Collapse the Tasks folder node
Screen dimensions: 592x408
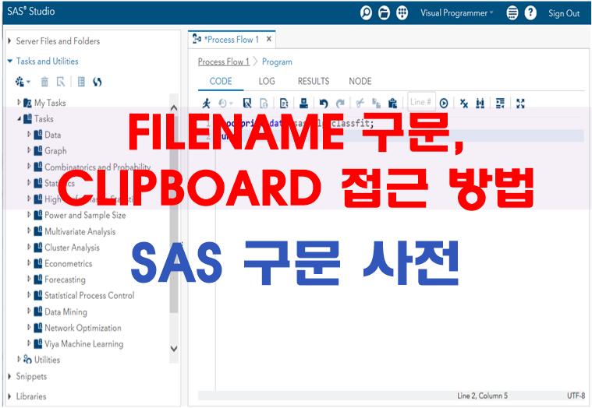coord(19,118)
